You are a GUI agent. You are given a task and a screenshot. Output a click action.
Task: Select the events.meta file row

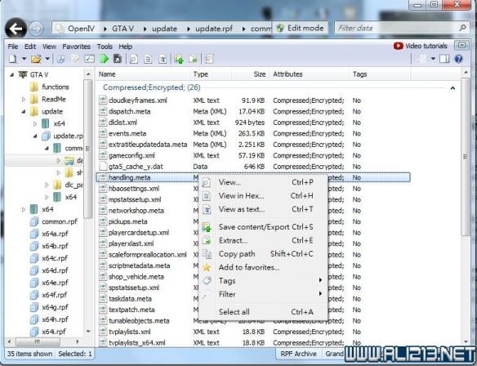point(254,133)
